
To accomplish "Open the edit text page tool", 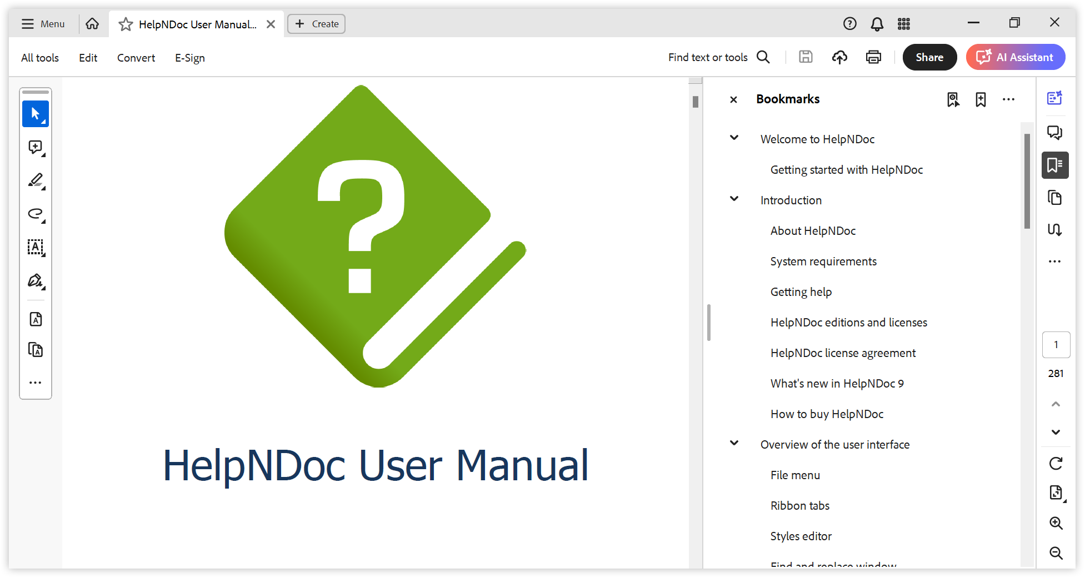I will pyautogui.click(x=36, y=319).
